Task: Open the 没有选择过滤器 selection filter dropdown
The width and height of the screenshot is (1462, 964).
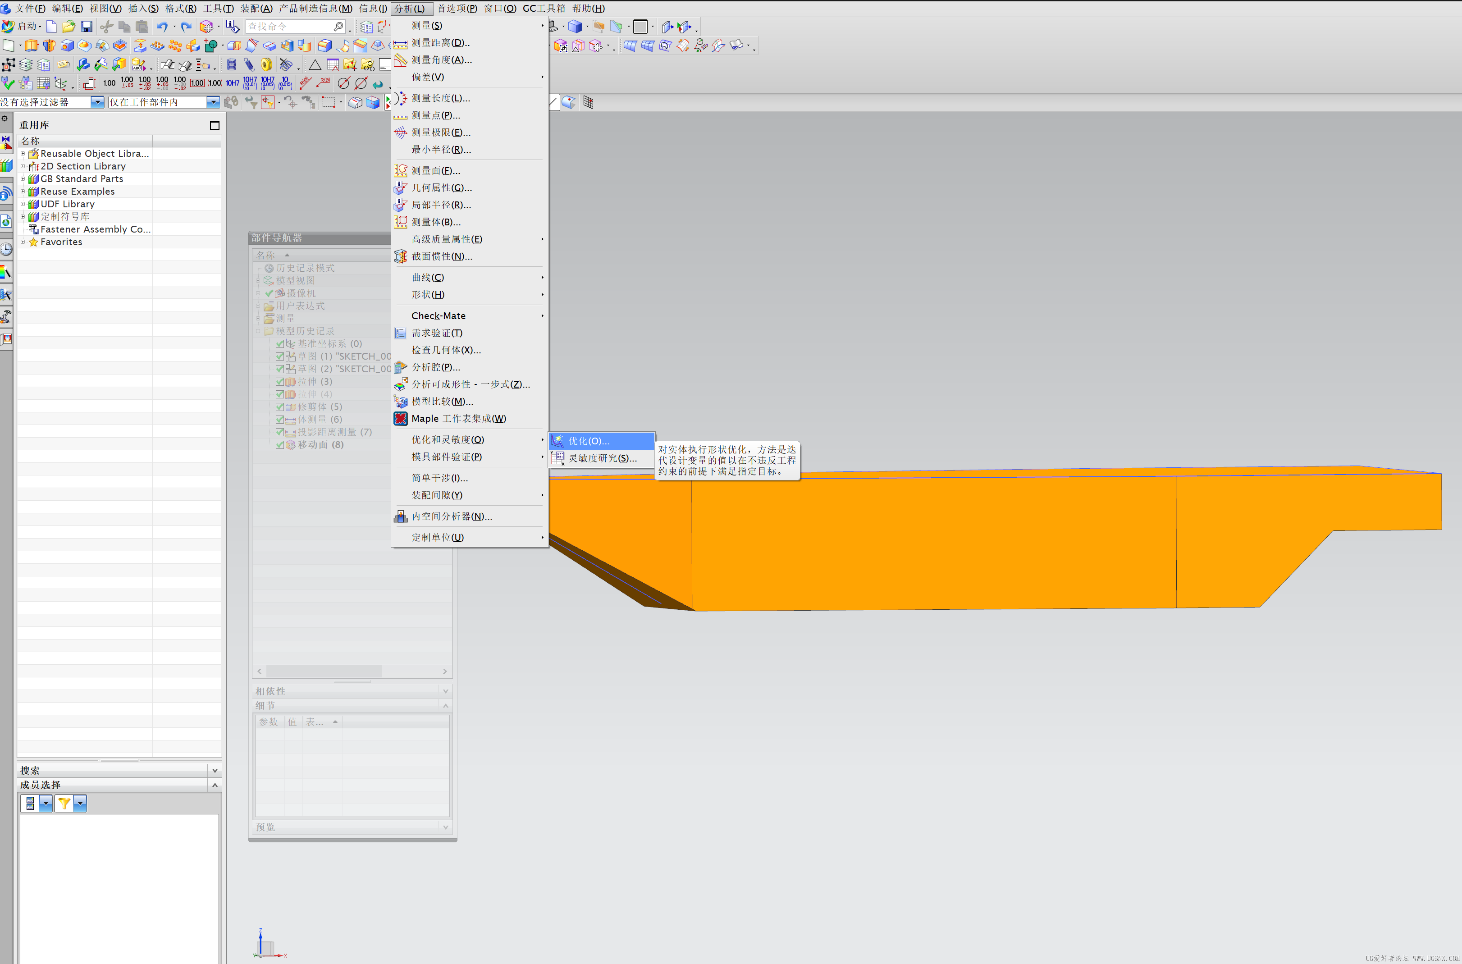Action: coord(97,102)
